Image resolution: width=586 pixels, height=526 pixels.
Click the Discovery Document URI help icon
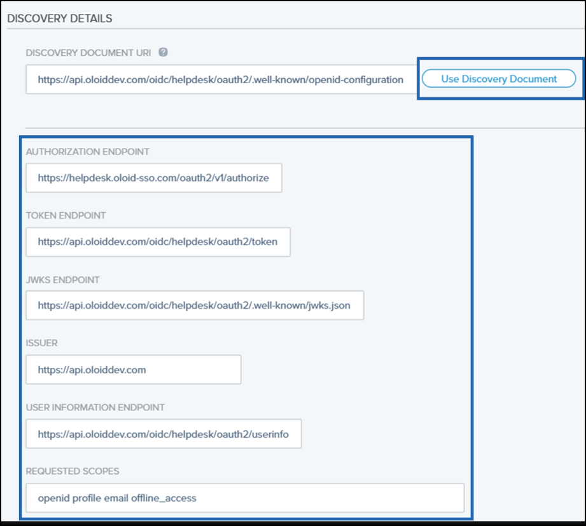pyautogui.click(x=163, y=52)
